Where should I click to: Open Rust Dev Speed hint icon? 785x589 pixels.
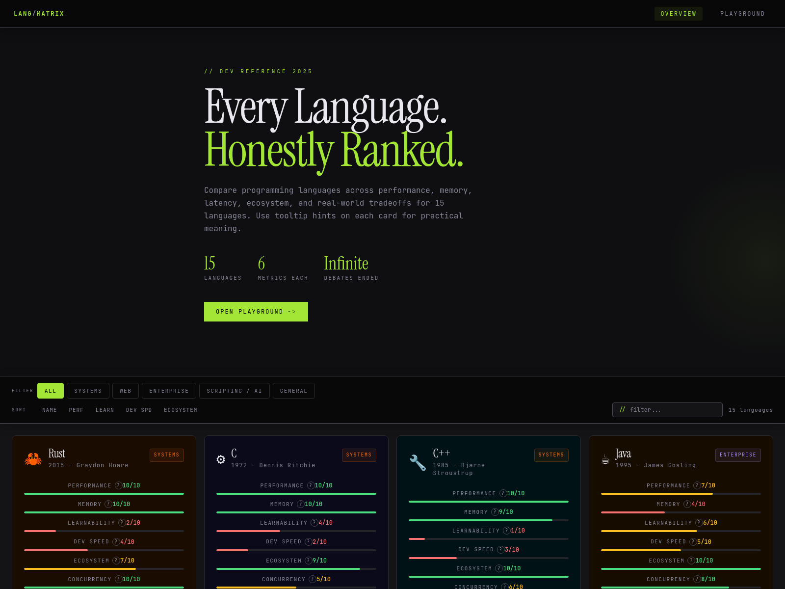coord(116,542)
